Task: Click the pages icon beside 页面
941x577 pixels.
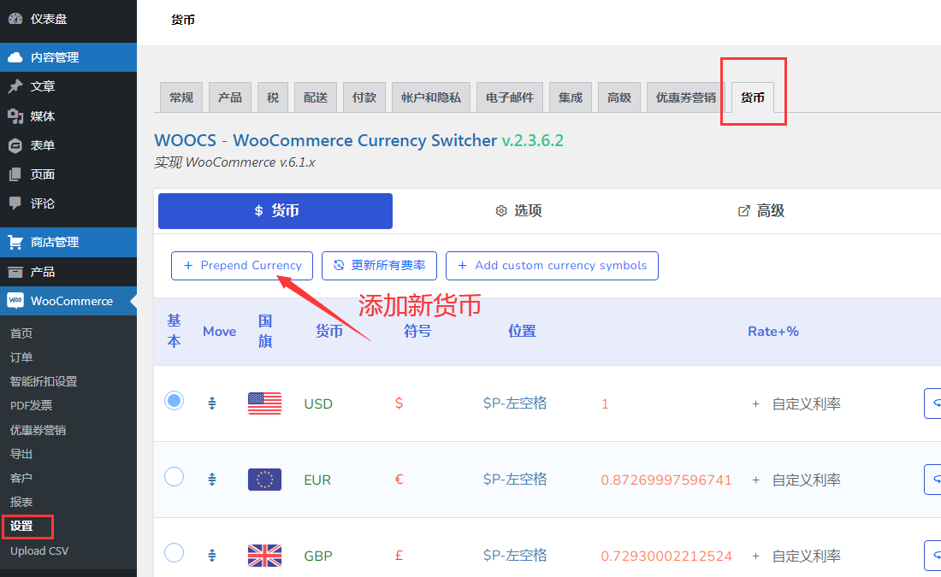Action: point(15,174)
